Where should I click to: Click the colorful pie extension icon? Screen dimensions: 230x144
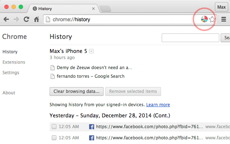(204, 19)
